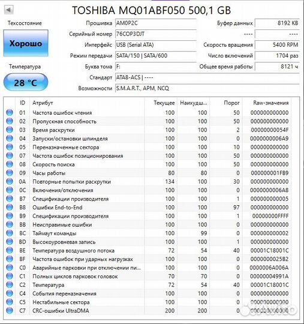Click status circle for Неисправимые ошибки

point(10,224)
